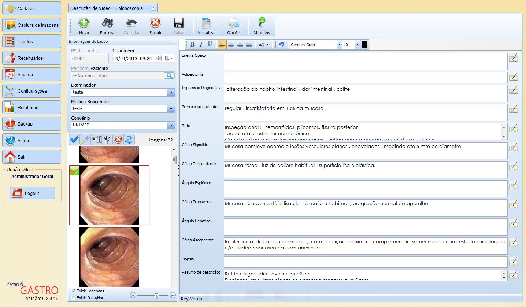
Task: Open the Laudos sidebar menu
Action: (x=32, y=41)
